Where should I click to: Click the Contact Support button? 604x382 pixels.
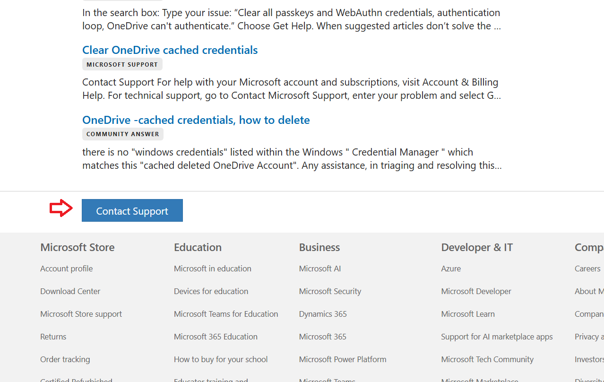[x=132, y=210]
